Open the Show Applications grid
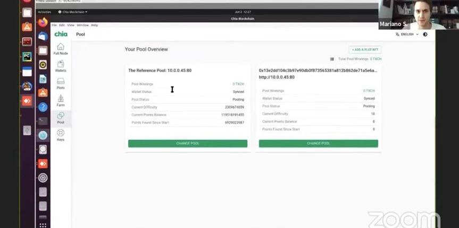Screen dimensions: 459x228 (x=43, y=225)
